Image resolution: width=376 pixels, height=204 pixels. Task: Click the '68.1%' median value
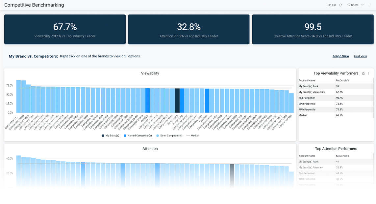[339, 115]
